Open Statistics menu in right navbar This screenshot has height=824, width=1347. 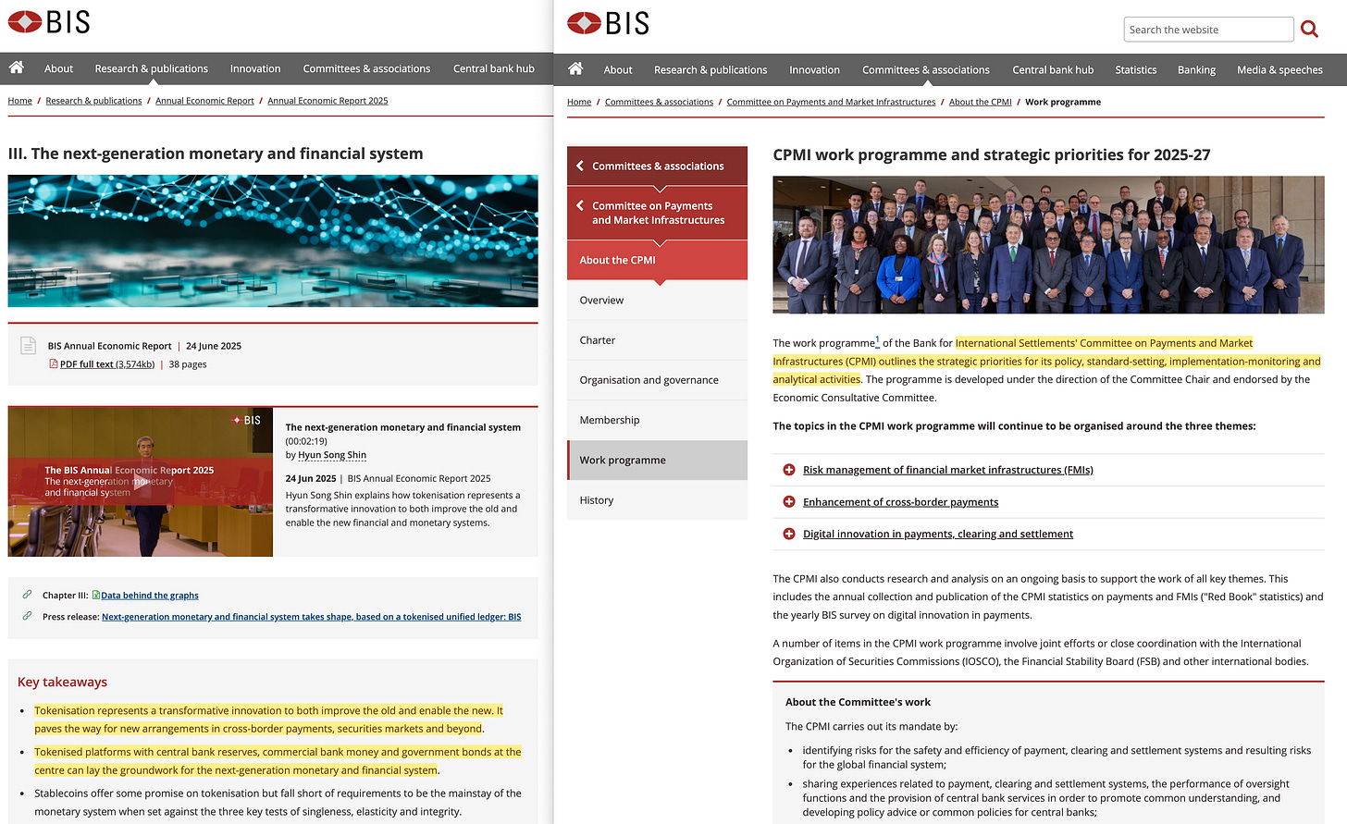[x=1136, y=69]
